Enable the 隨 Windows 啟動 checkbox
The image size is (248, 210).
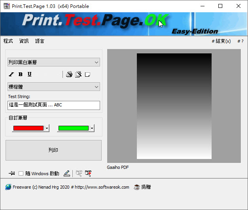[x=21, y=174]
